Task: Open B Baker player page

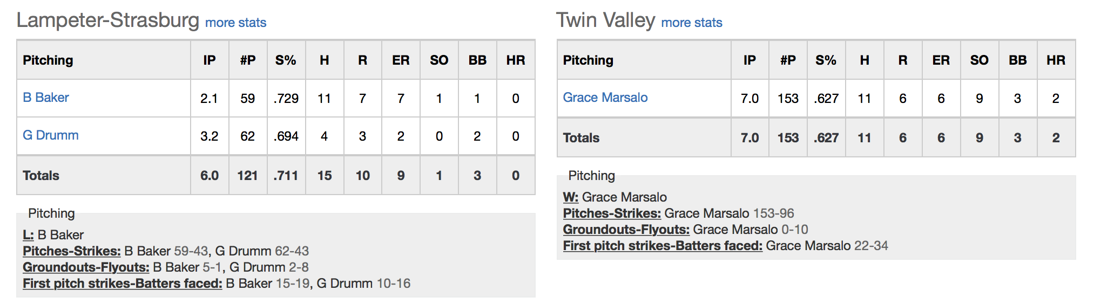Action: click(46, 98)
